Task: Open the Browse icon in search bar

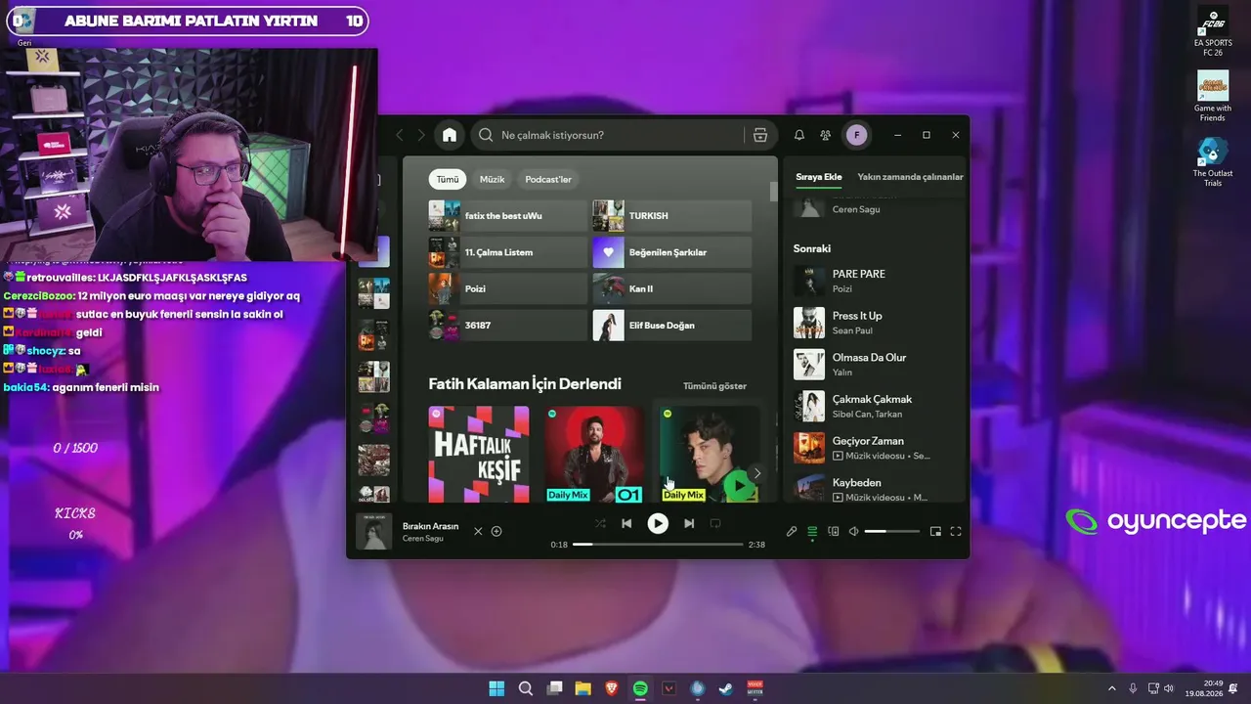Action: click(x=760, y=135)
